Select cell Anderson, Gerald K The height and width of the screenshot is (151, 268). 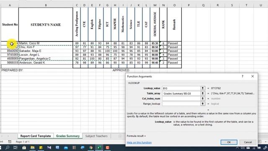click(46, 62)
